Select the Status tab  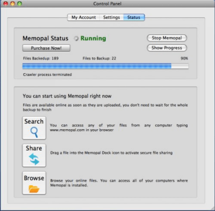(134, 17)
